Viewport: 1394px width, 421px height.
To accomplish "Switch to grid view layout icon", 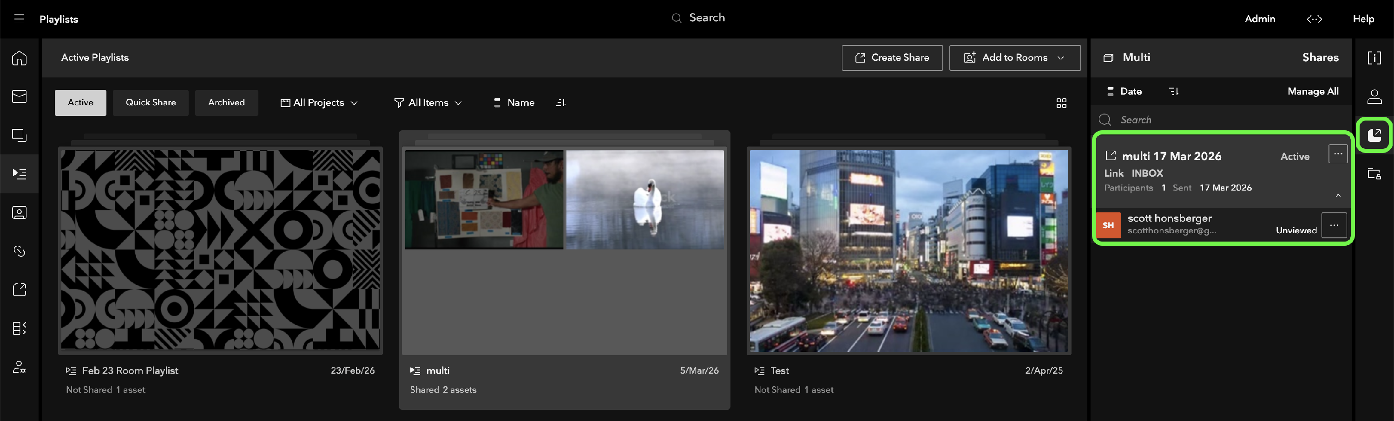I will click(1061, 103).
